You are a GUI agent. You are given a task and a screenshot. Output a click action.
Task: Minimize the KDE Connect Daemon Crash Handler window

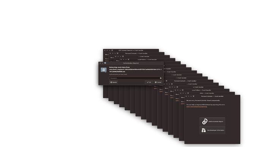(x=110, y=50)
